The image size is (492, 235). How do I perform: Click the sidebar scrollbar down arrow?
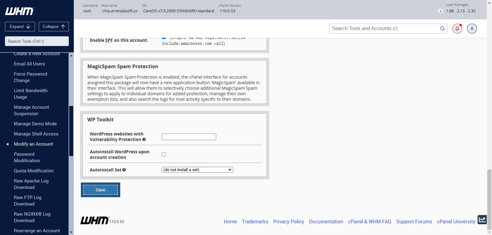pos(71,232)
